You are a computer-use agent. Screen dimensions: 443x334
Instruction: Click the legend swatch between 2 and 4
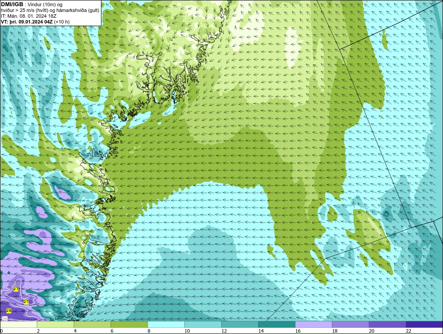click(x=55, y=324)
